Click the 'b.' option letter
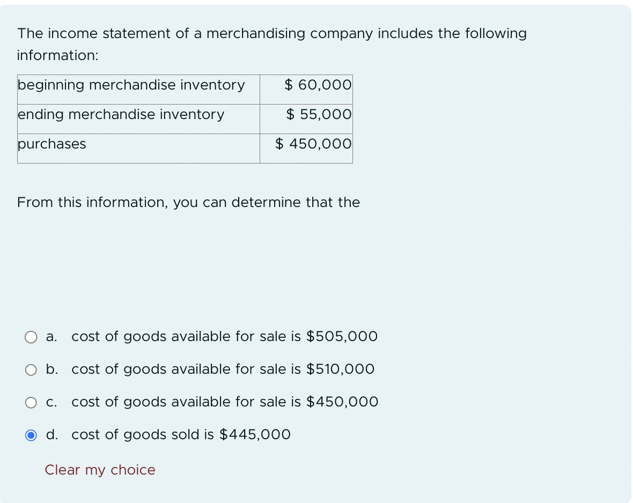The height and width of the screenshot is (503, 633). 52,369
